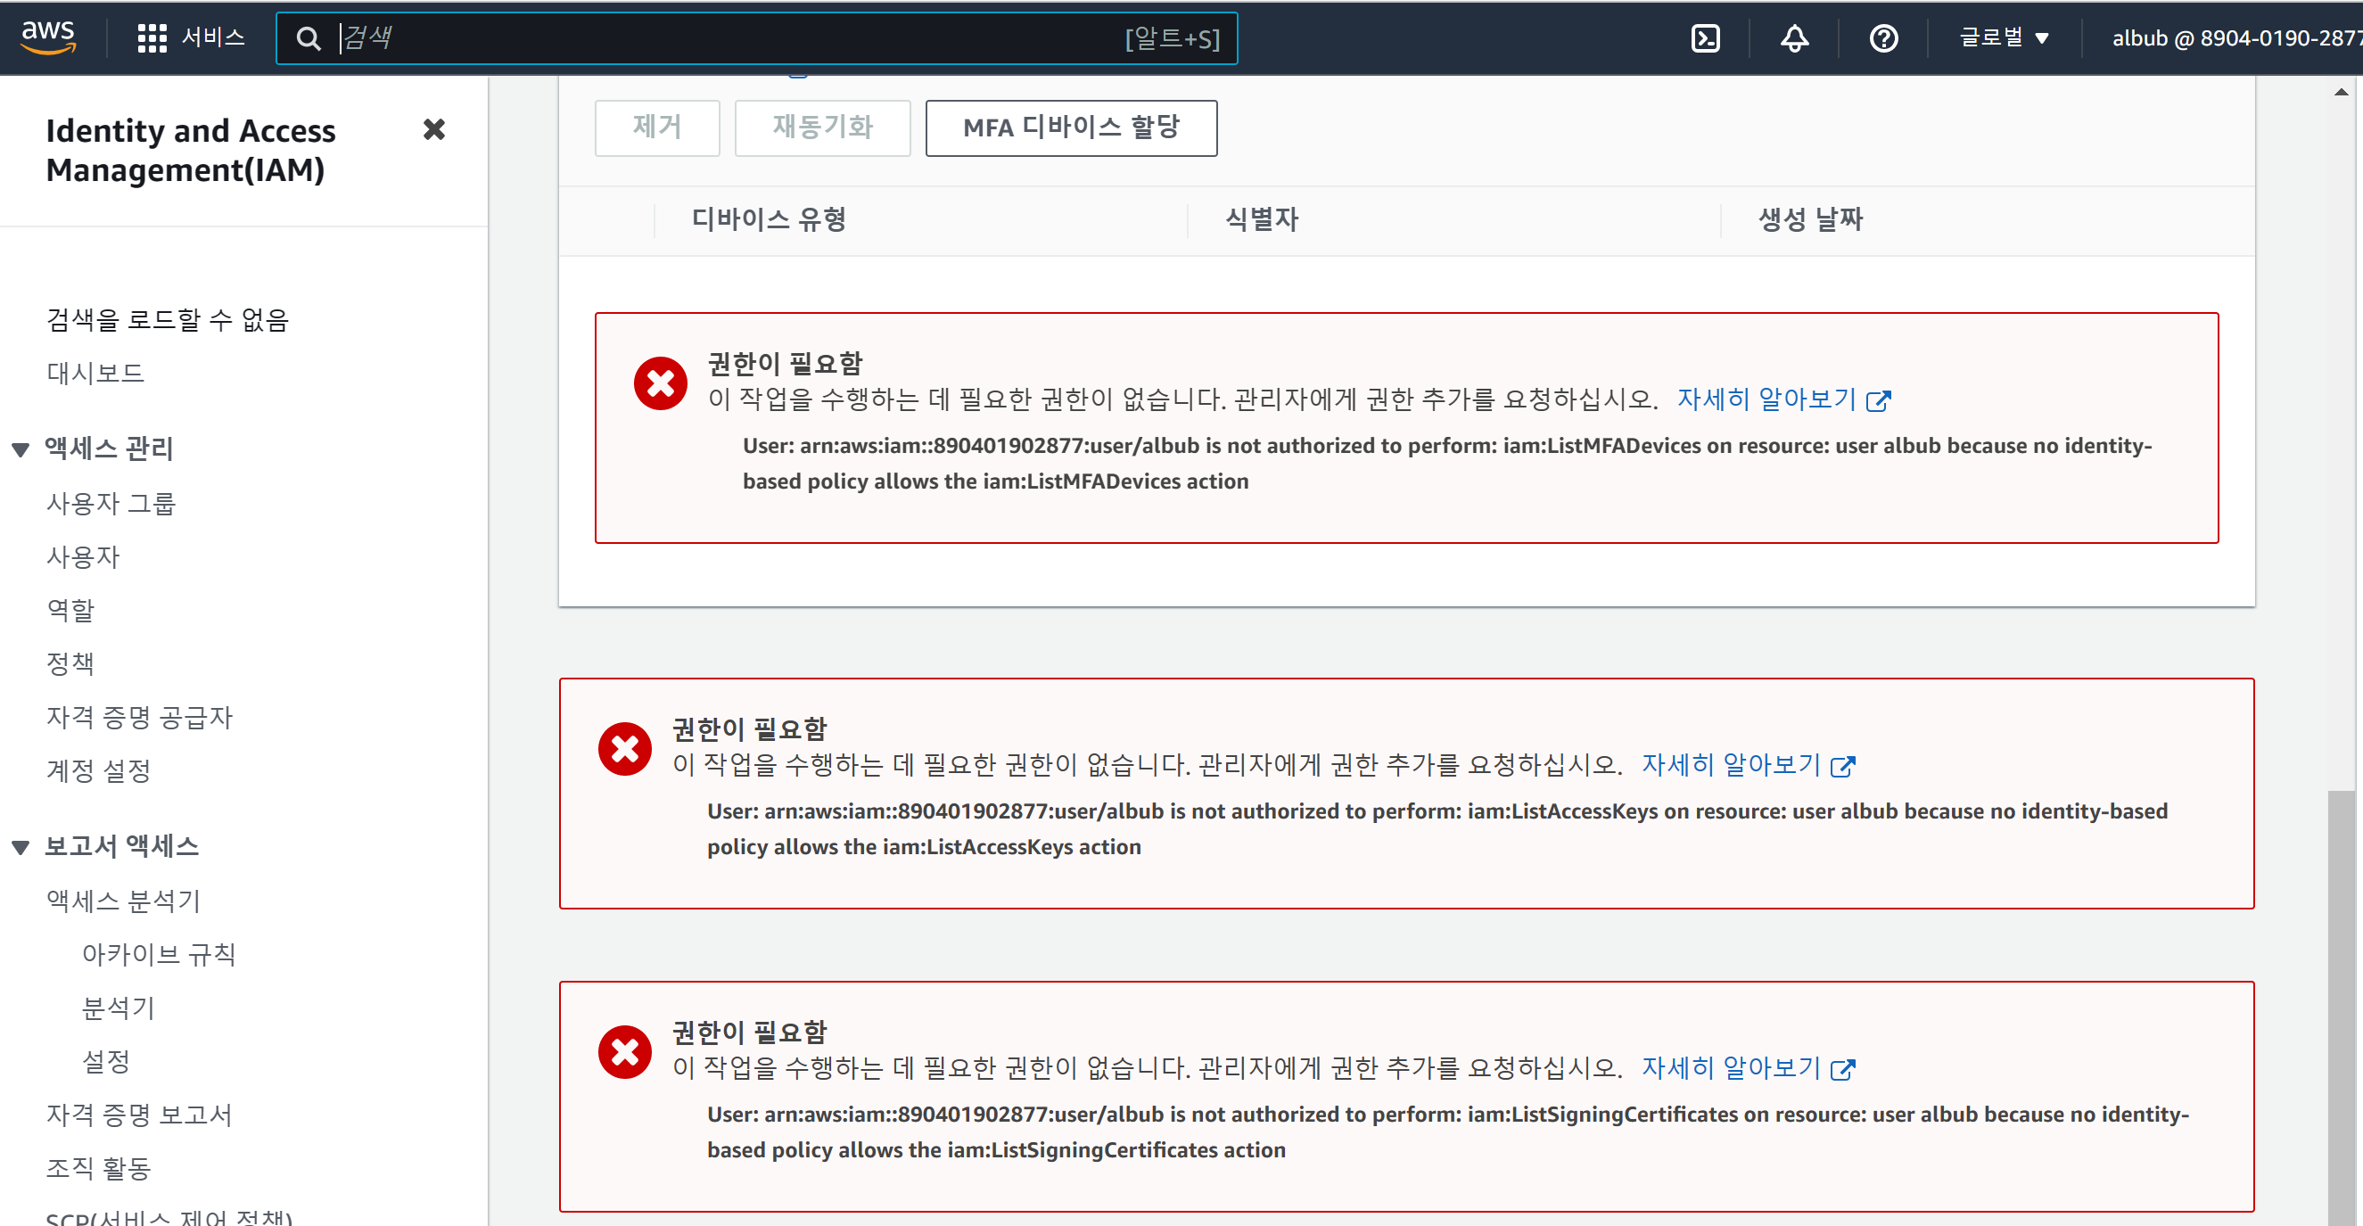Open Identity and Access Management(IAM) heading

[191, 150]
